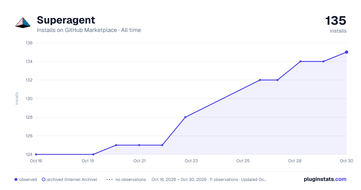This screenshot has height=190, width=361.
Task: Click the Oct 30 x-axis label
Action: pos(346,161)
